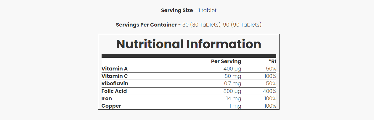This screenshot has width=374, height=120.
Task: Click the 0.7 mg Riboflavin value
Action: pos(233,83)
